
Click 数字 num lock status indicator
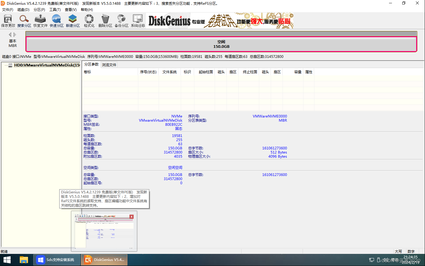(411, 252)
